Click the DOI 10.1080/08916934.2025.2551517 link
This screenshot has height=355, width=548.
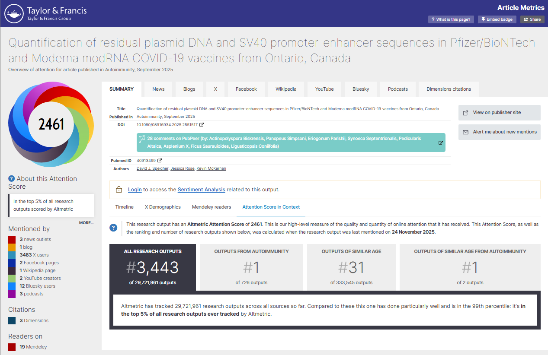167,125
